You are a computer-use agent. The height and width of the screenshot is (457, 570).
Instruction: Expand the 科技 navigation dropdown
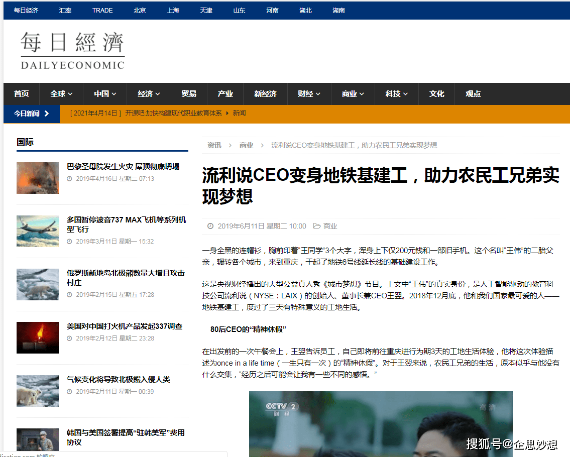[x=397, y=94]
